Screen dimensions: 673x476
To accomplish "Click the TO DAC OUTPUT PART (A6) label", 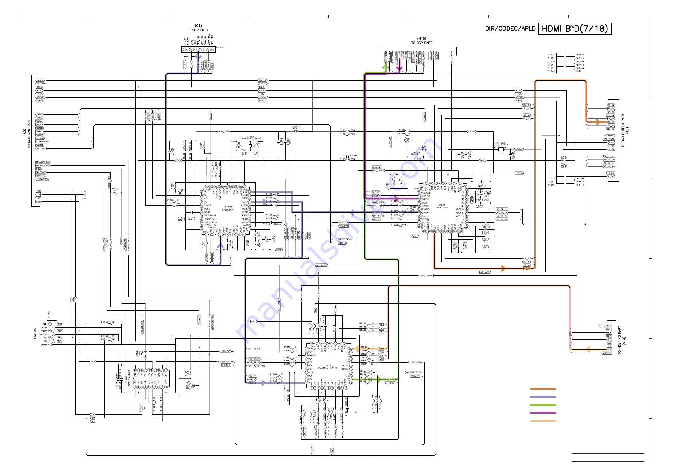I will coord(624,130).
